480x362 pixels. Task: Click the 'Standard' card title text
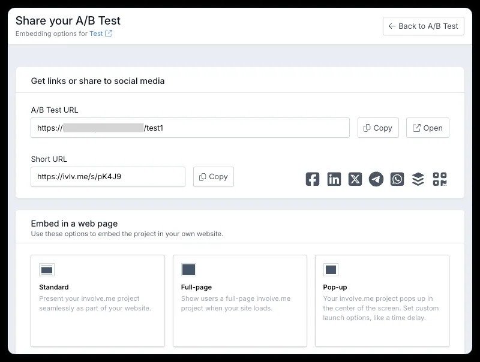(x=54, y=287)
